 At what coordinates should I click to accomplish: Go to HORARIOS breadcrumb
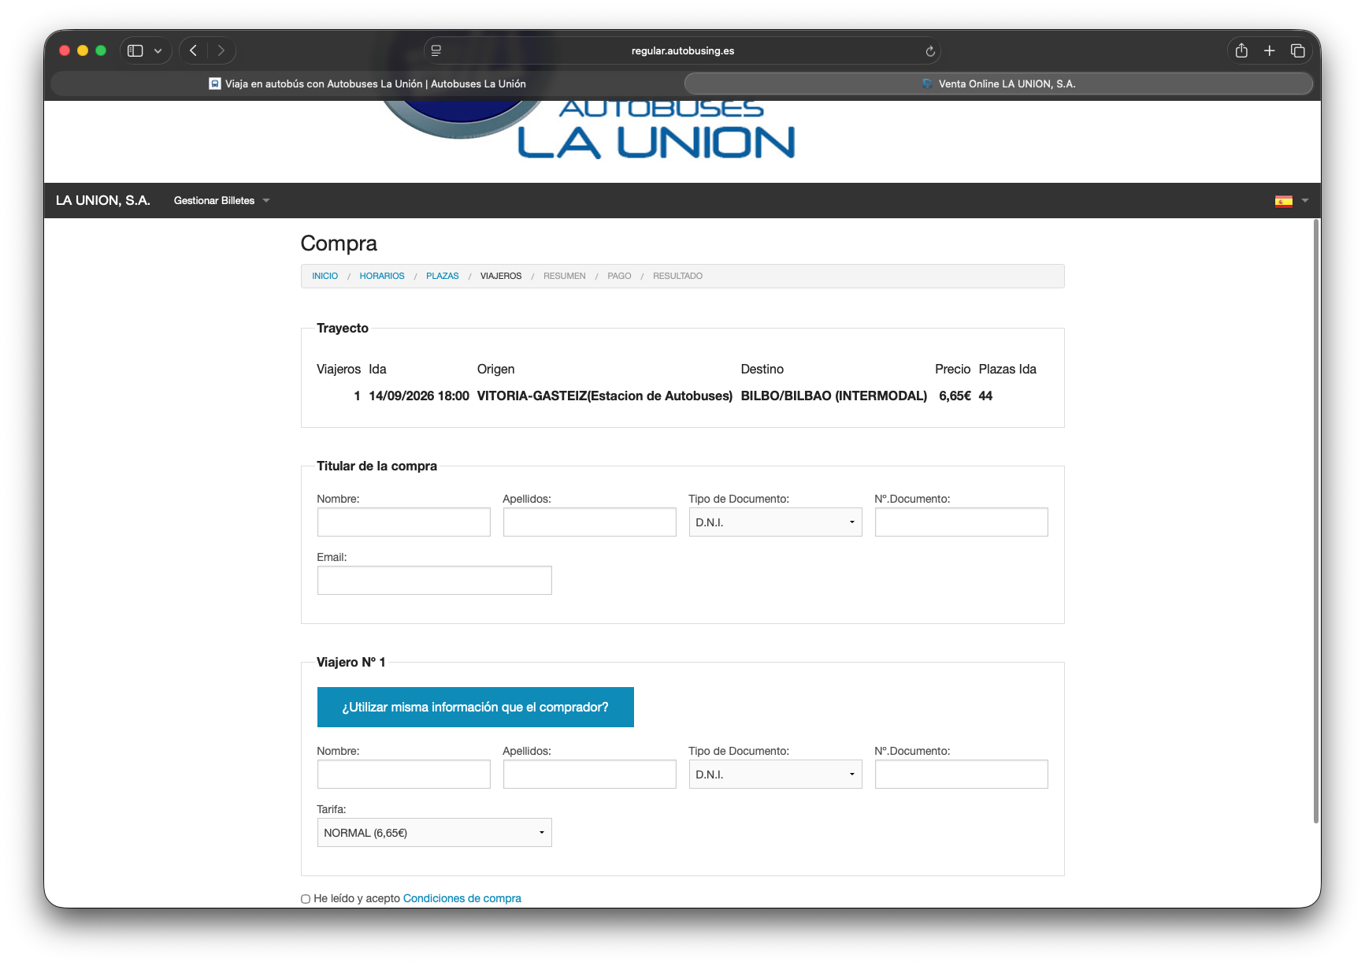click(x=382, y=276)
